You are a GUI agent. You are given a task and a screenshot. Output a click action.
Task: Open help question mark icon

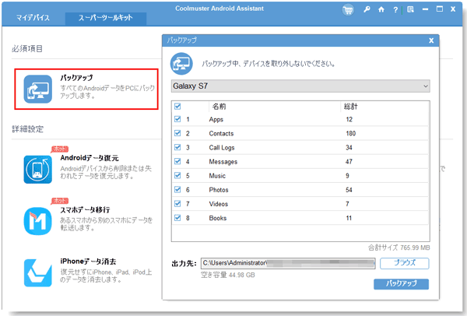[395, 10]
